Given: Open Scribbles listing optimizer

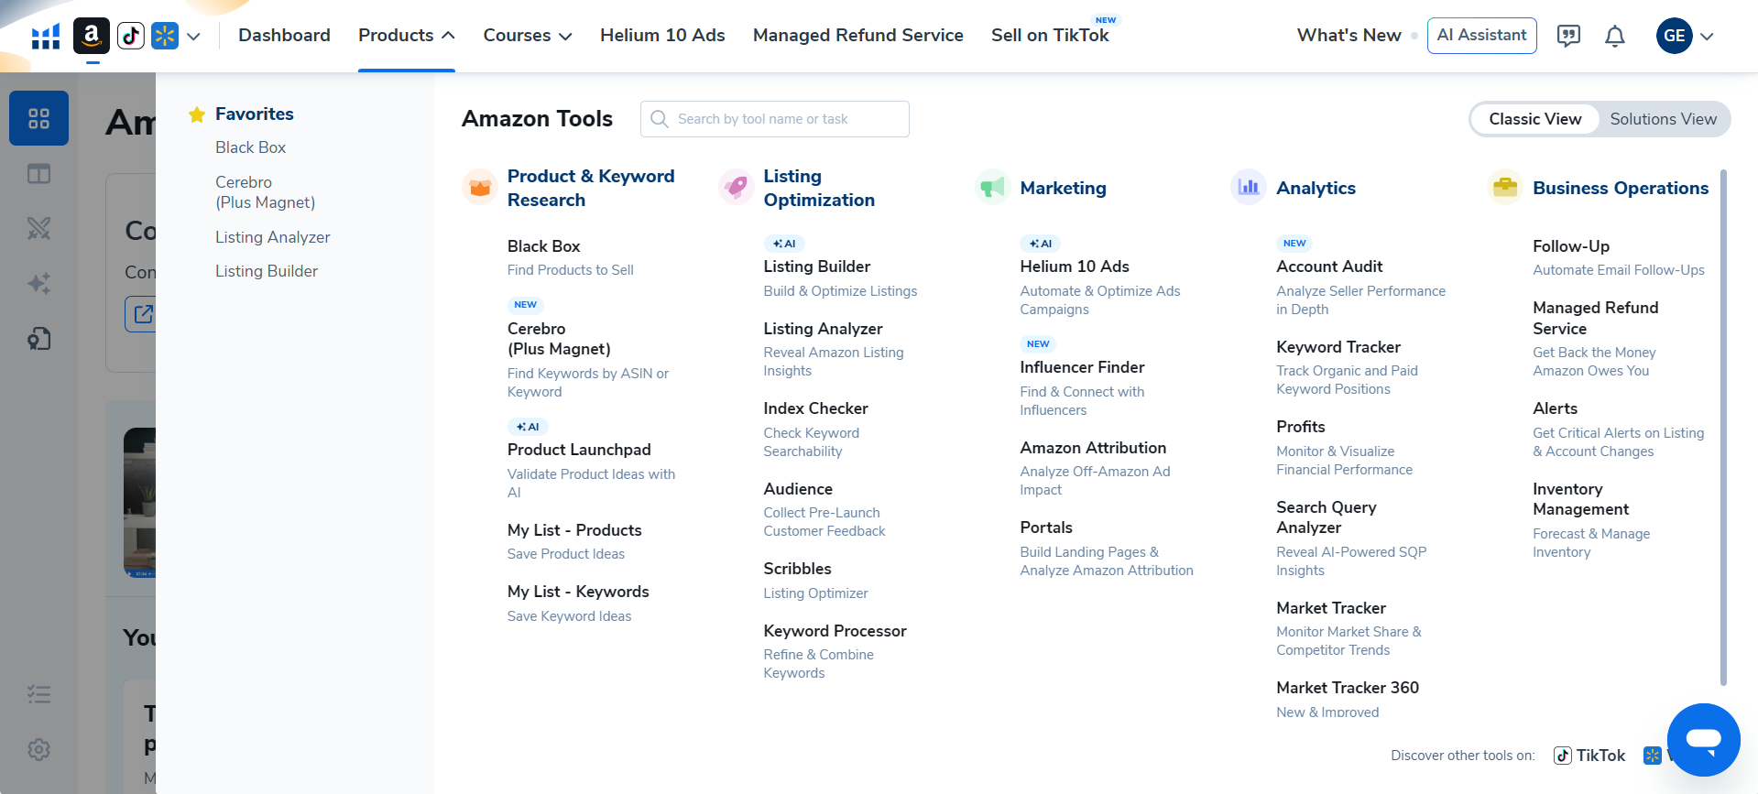Looking at the screenshot, I should tap(797, 569).
